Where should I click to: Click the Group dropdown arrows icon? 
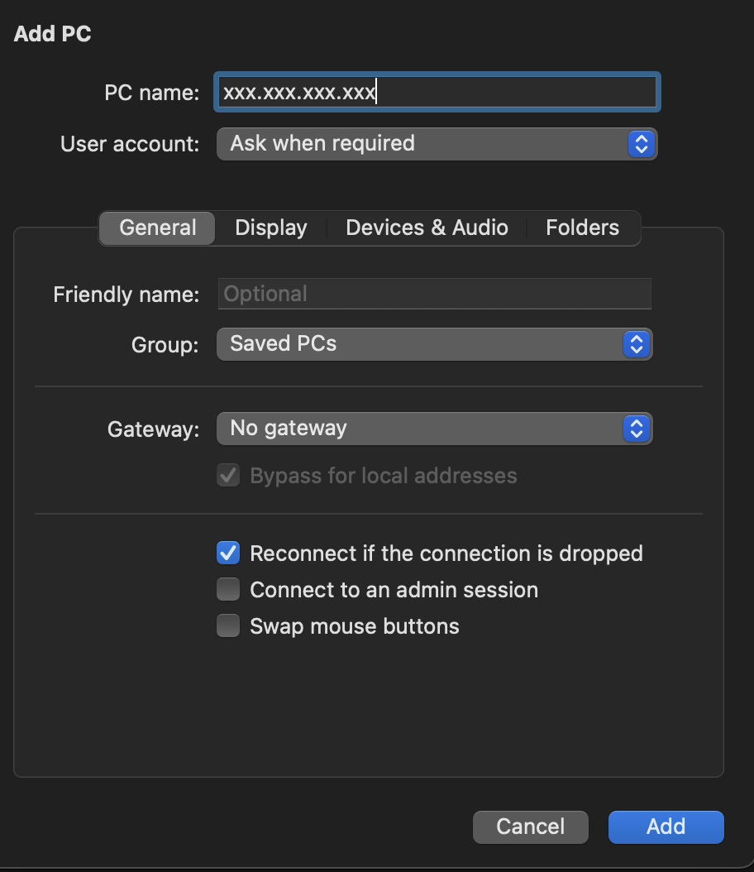tap(636, 344)
